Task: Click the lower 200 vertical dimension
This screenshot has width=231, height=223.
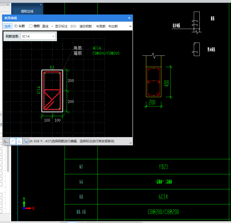Action: click(71, 101)
